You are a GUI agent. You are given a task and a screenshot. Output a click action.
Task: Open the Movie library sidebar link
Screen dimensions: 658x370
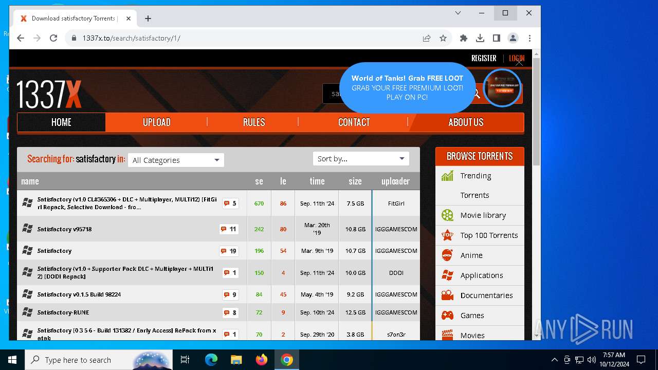pos(483,215)
